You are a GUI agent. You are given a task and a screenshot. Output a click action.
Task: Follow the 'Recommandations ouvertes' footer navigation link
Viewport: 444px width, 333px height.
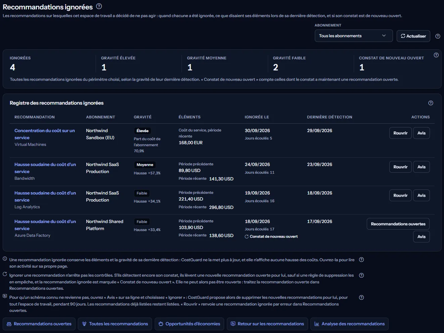(x=39, y=324)
